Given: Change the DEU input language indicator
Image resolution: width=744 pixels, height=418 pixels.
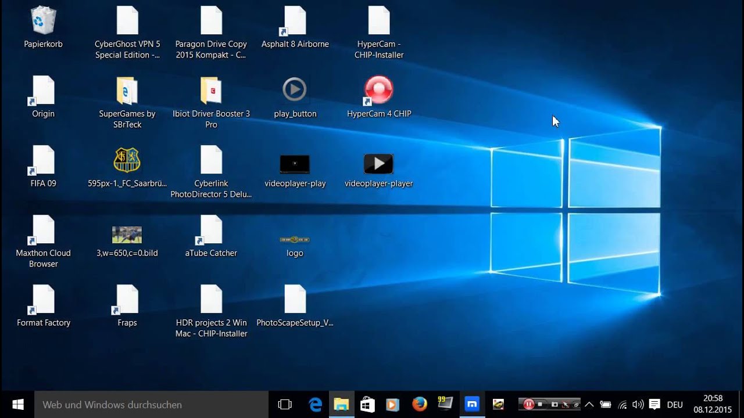Looking at the screenshot, I should tap(675, 405).
